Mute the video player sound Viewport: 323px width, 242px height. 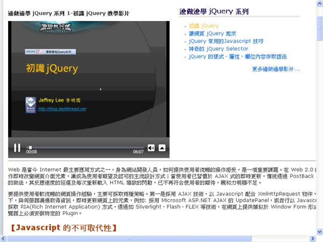(151, 148)
